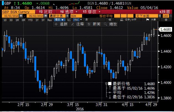Screen dimensions: 174x112
Task: Set chart range to YTD
Action: pyautogui.click(x=30, y=20)
